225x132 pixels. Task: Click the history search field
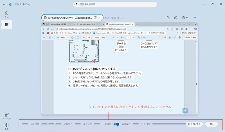point(115,4)
